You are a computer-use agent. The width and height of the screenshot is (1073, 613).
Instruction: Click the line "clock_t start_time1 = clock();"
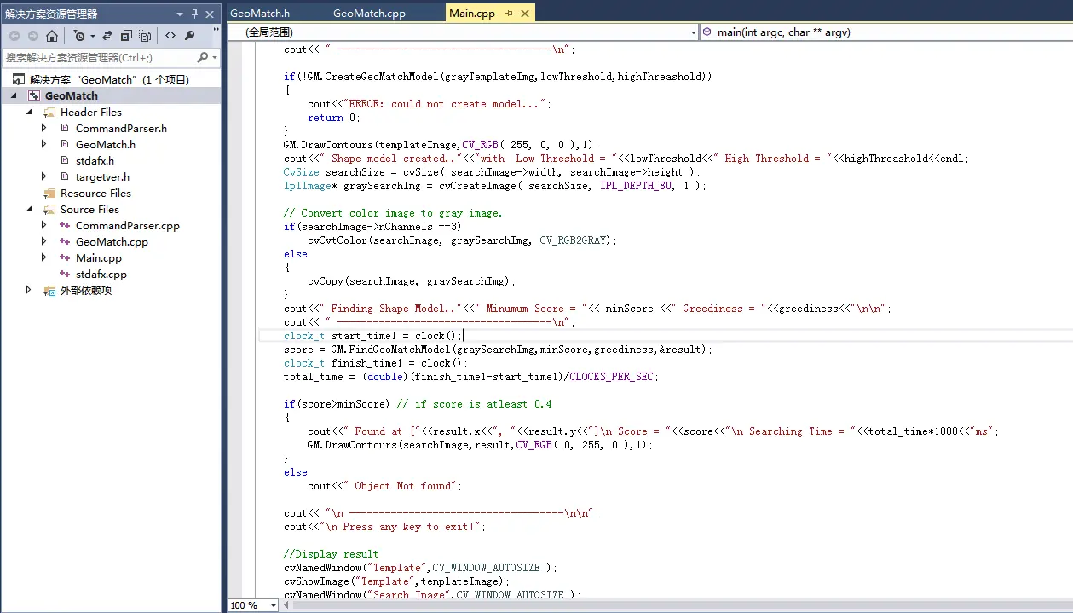(372, 336)
